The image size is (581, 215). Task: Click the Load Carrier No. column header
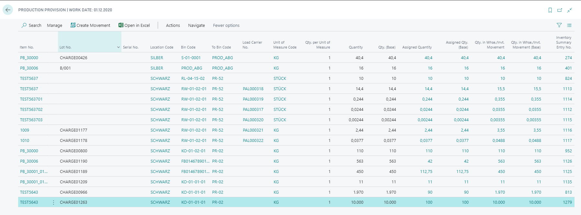pyautogui.click(x=252, y=45)
